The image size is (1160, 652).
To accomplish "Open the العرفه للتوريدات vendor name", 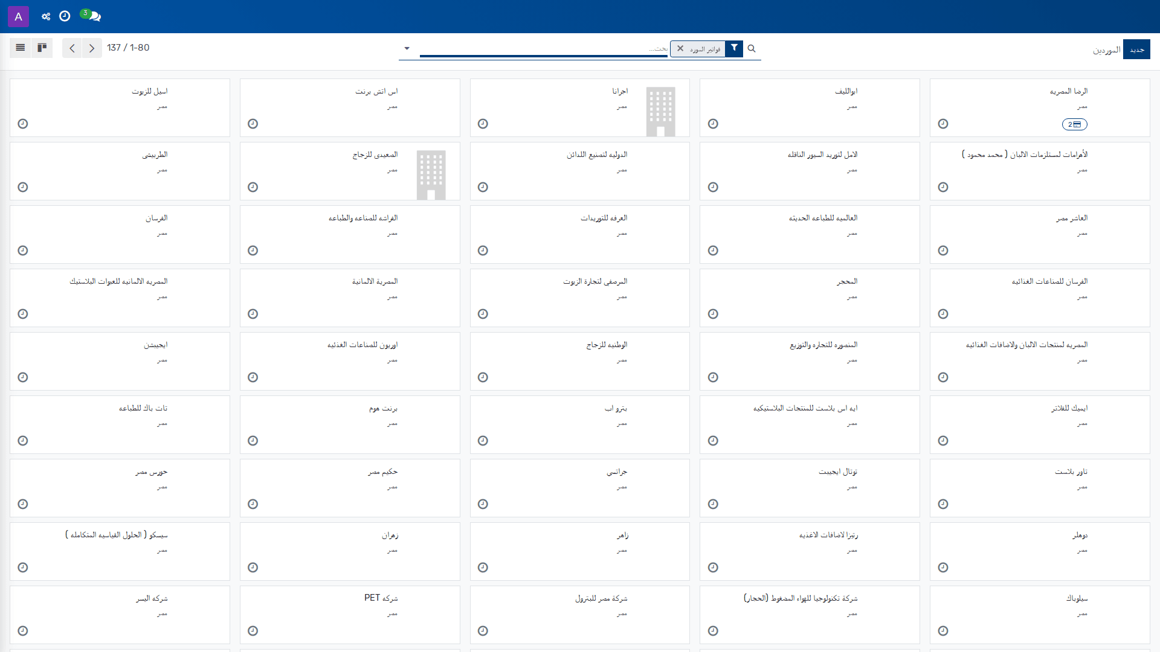I will pos(604,218).
